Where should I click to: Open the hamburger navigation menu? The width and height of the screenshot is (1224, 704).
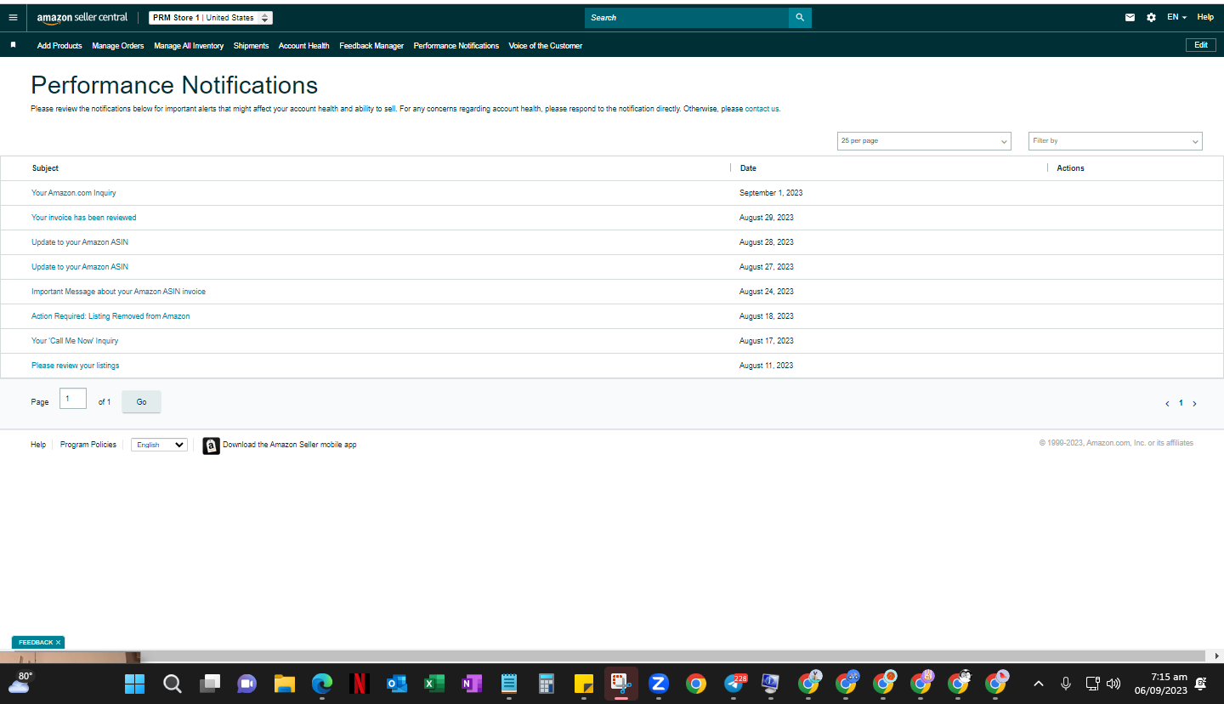point(13,17)
